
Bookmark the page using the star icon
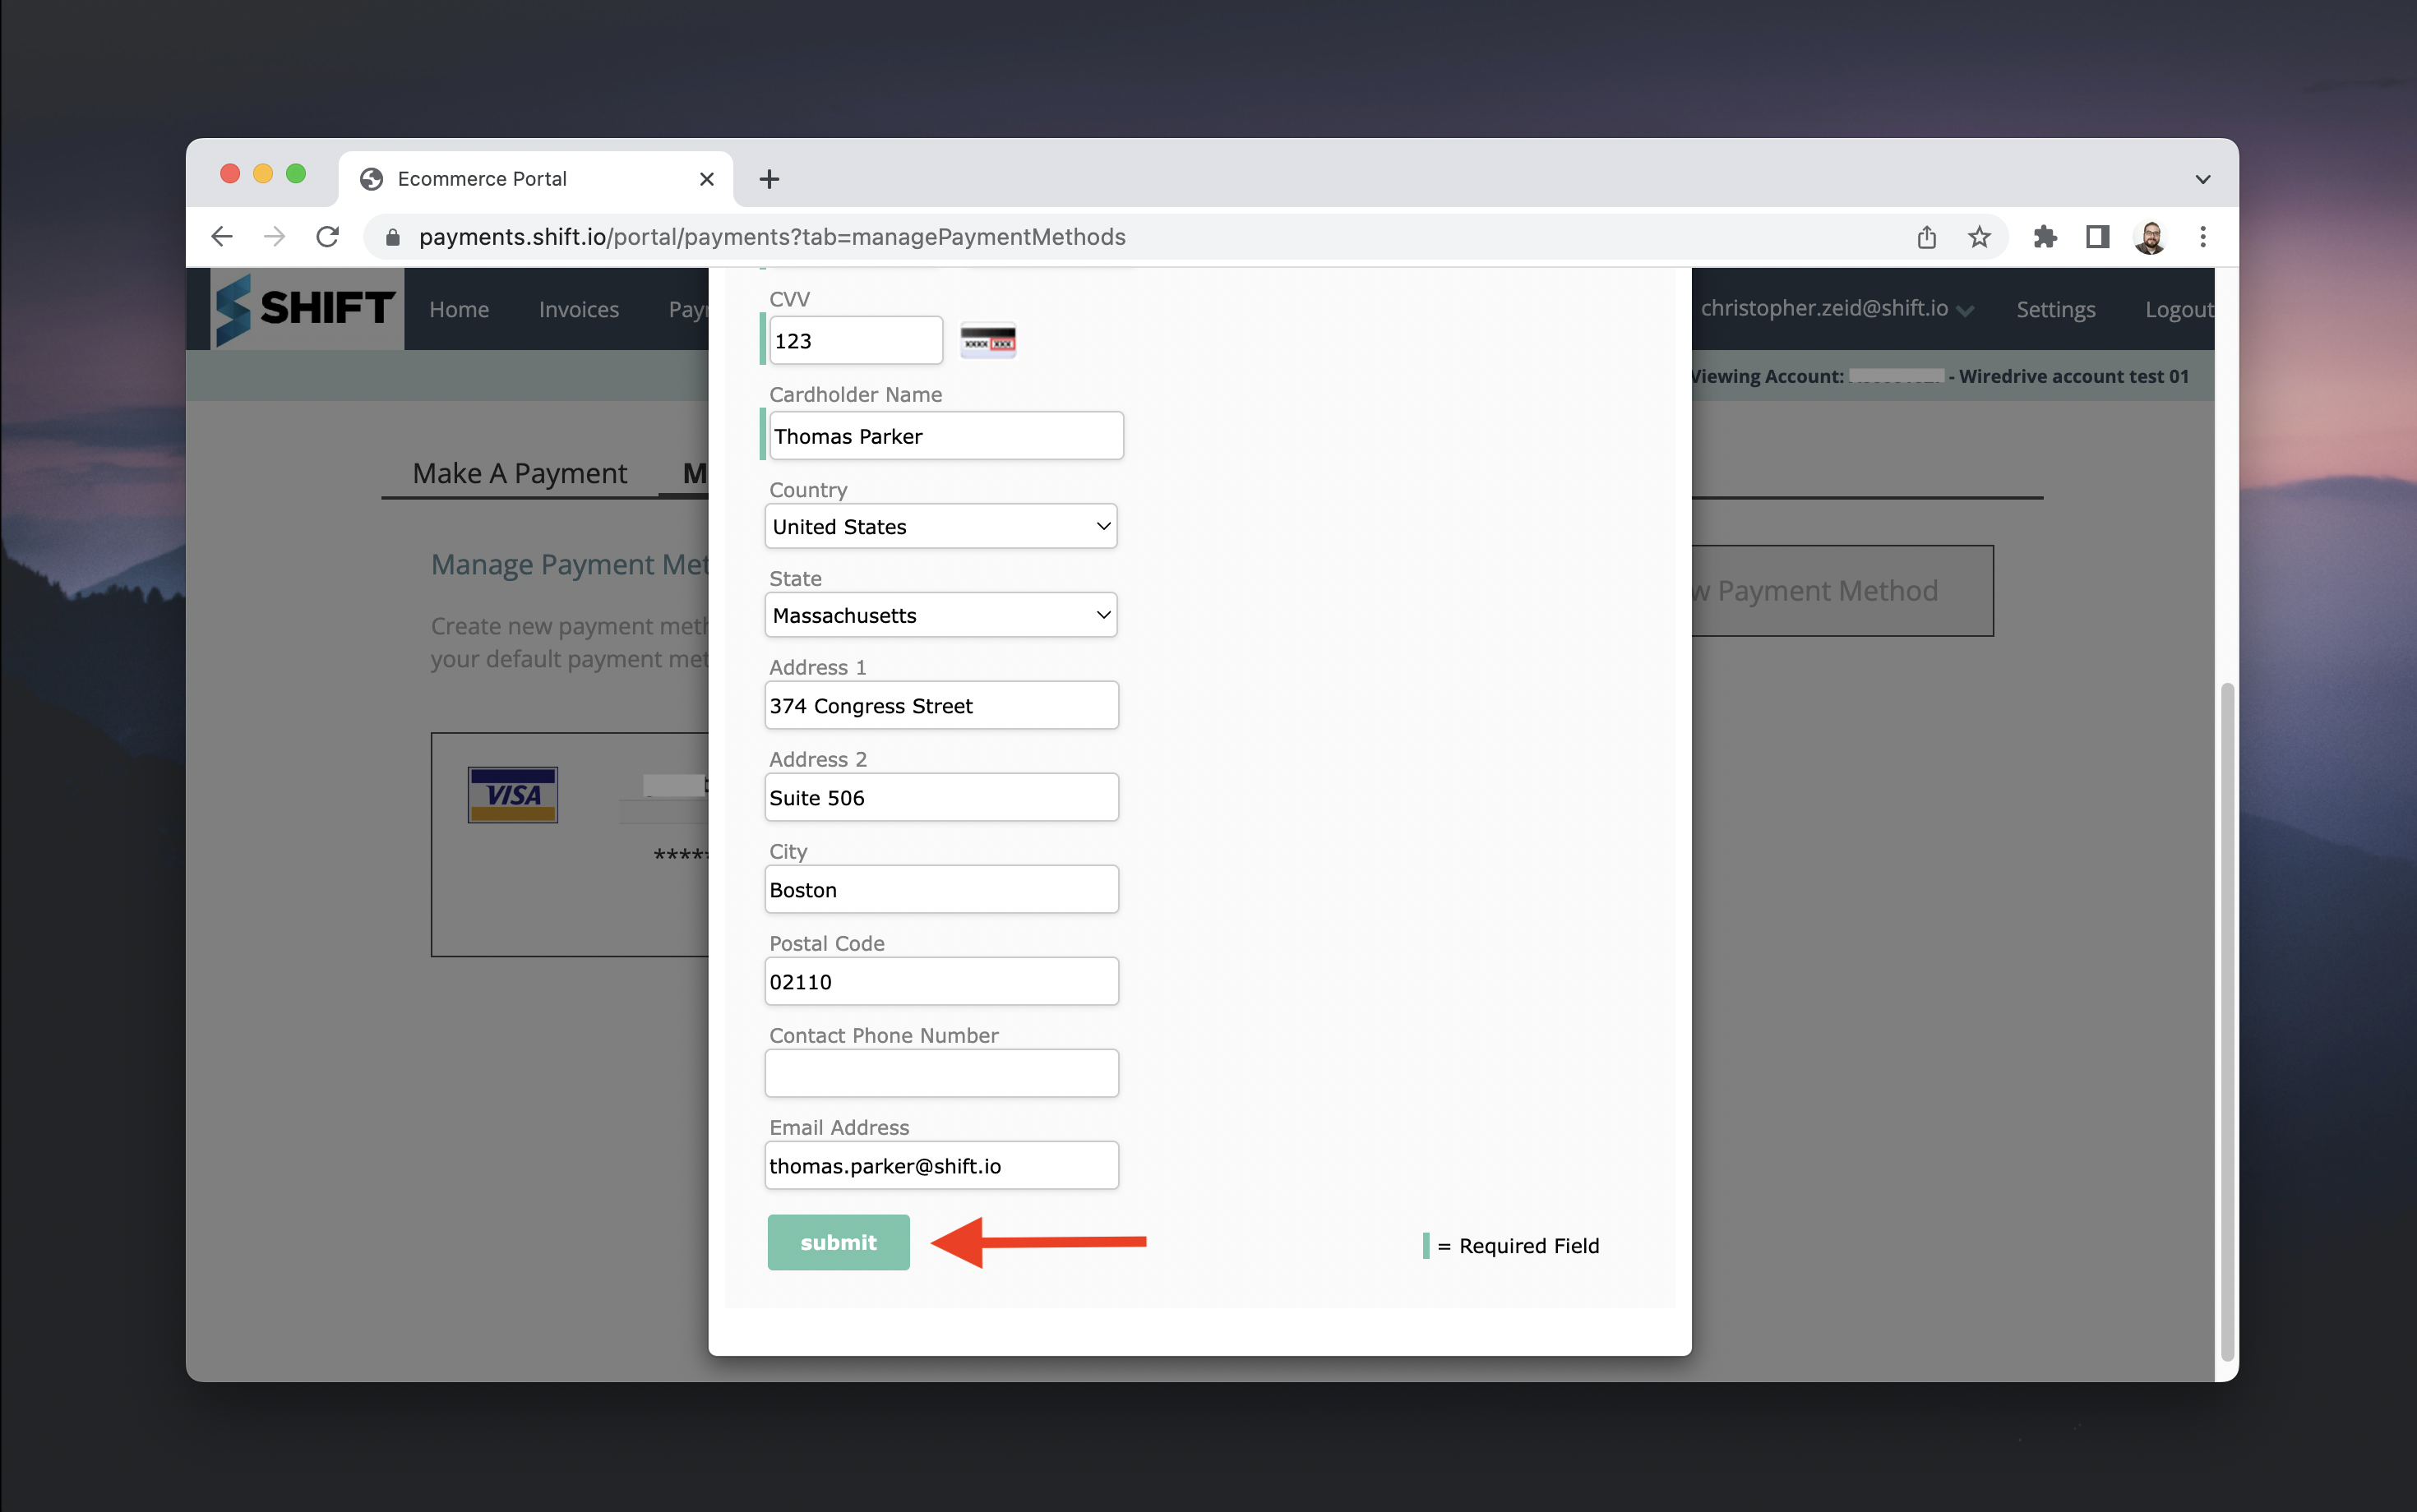pos(1979,237)
